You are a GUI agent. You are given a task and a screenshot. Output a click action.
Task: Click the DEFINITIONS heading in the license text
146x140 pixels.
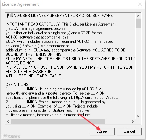coord(17,85)
